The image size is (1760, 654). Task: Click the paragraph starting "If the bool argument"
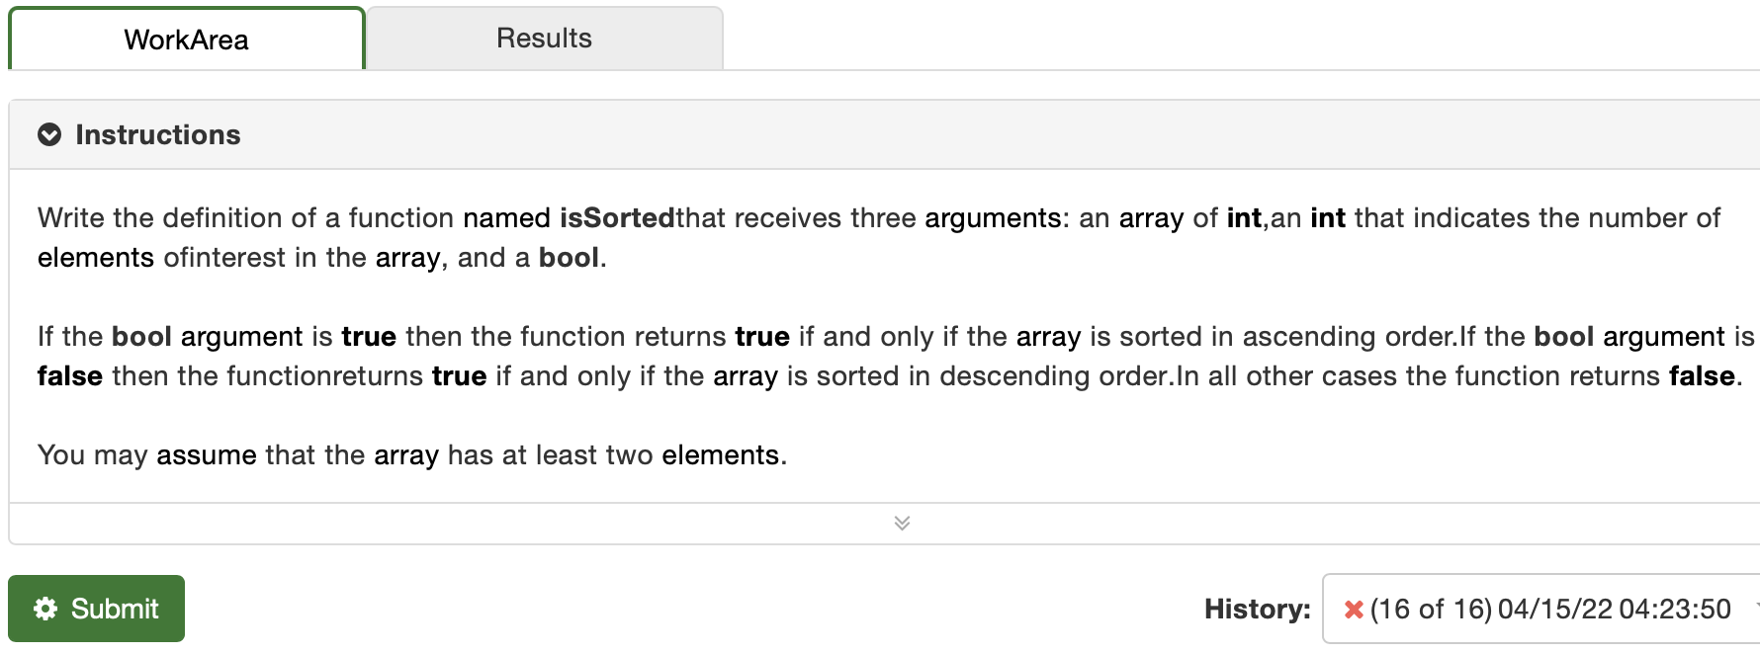[896, 356]
